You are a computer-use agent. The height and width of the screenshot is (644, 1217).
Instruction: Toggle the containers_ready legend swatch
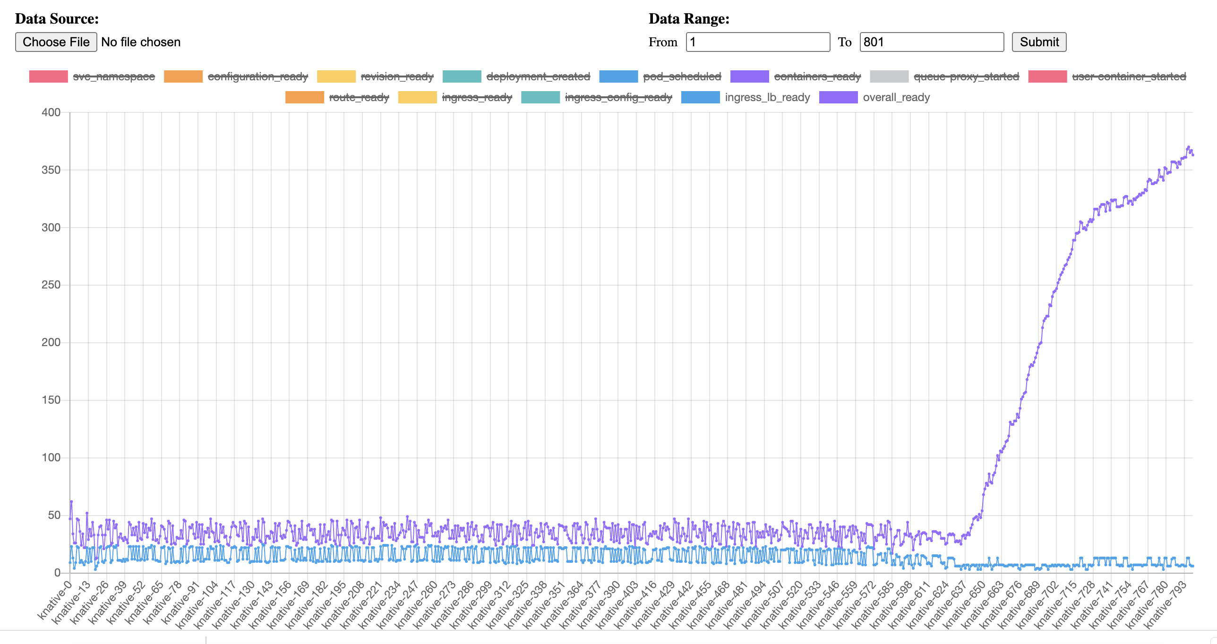click(x=749, y=76)
